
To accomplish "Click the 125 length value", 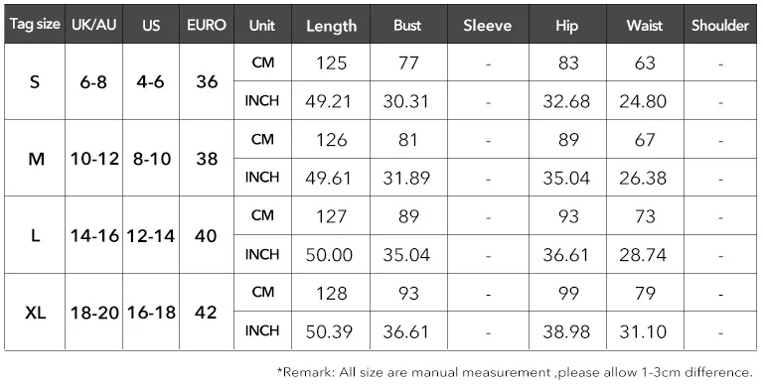I will (331, 63).
